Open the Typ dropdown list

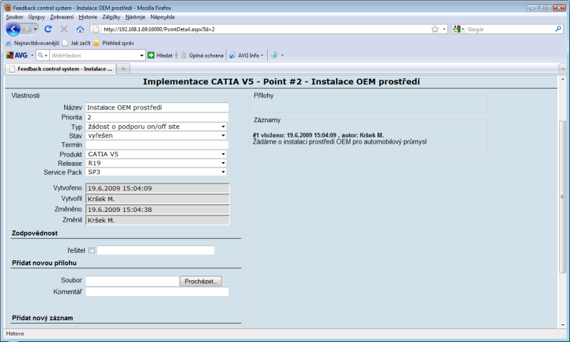coord(156,127)
